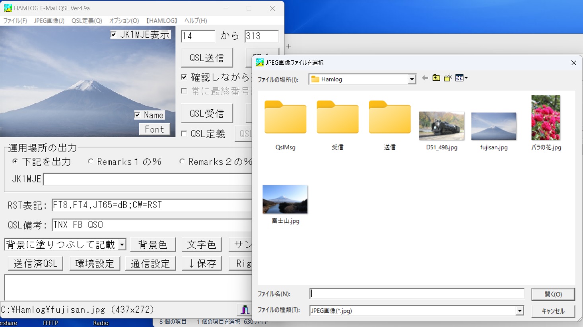This screenshot has height=327, width=583.
Task: Open the 背景に塗りつぶして記載 dropdown
Action: click(122, 244)
